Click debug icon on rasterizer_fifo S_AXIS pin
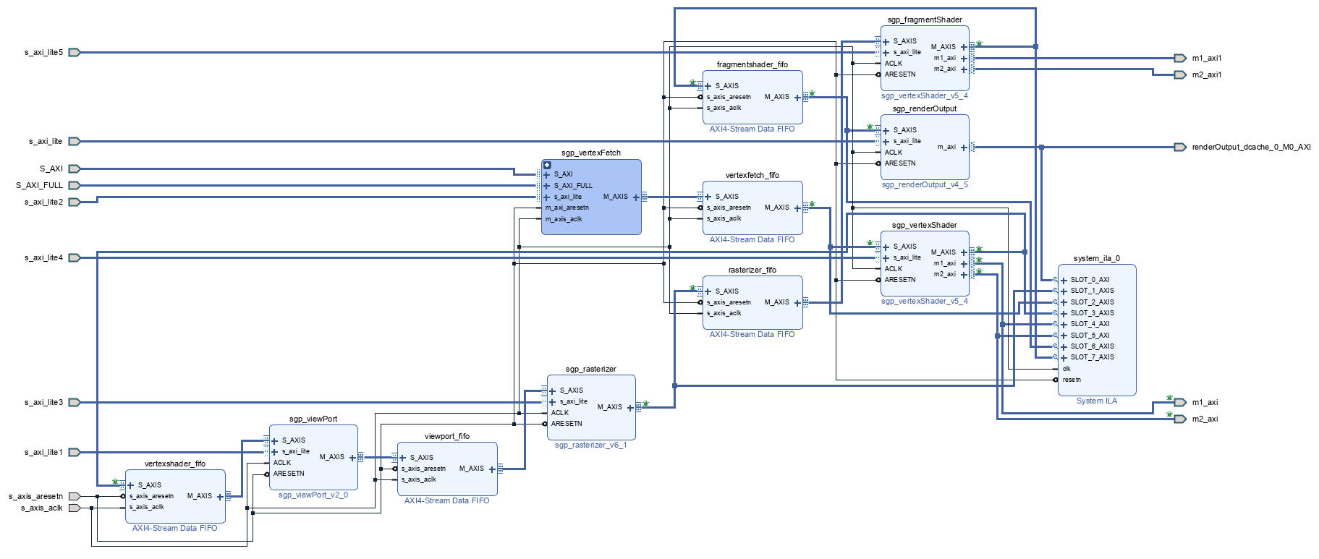Viewport: 1319px width, 559px height. (x=692, y=288)
